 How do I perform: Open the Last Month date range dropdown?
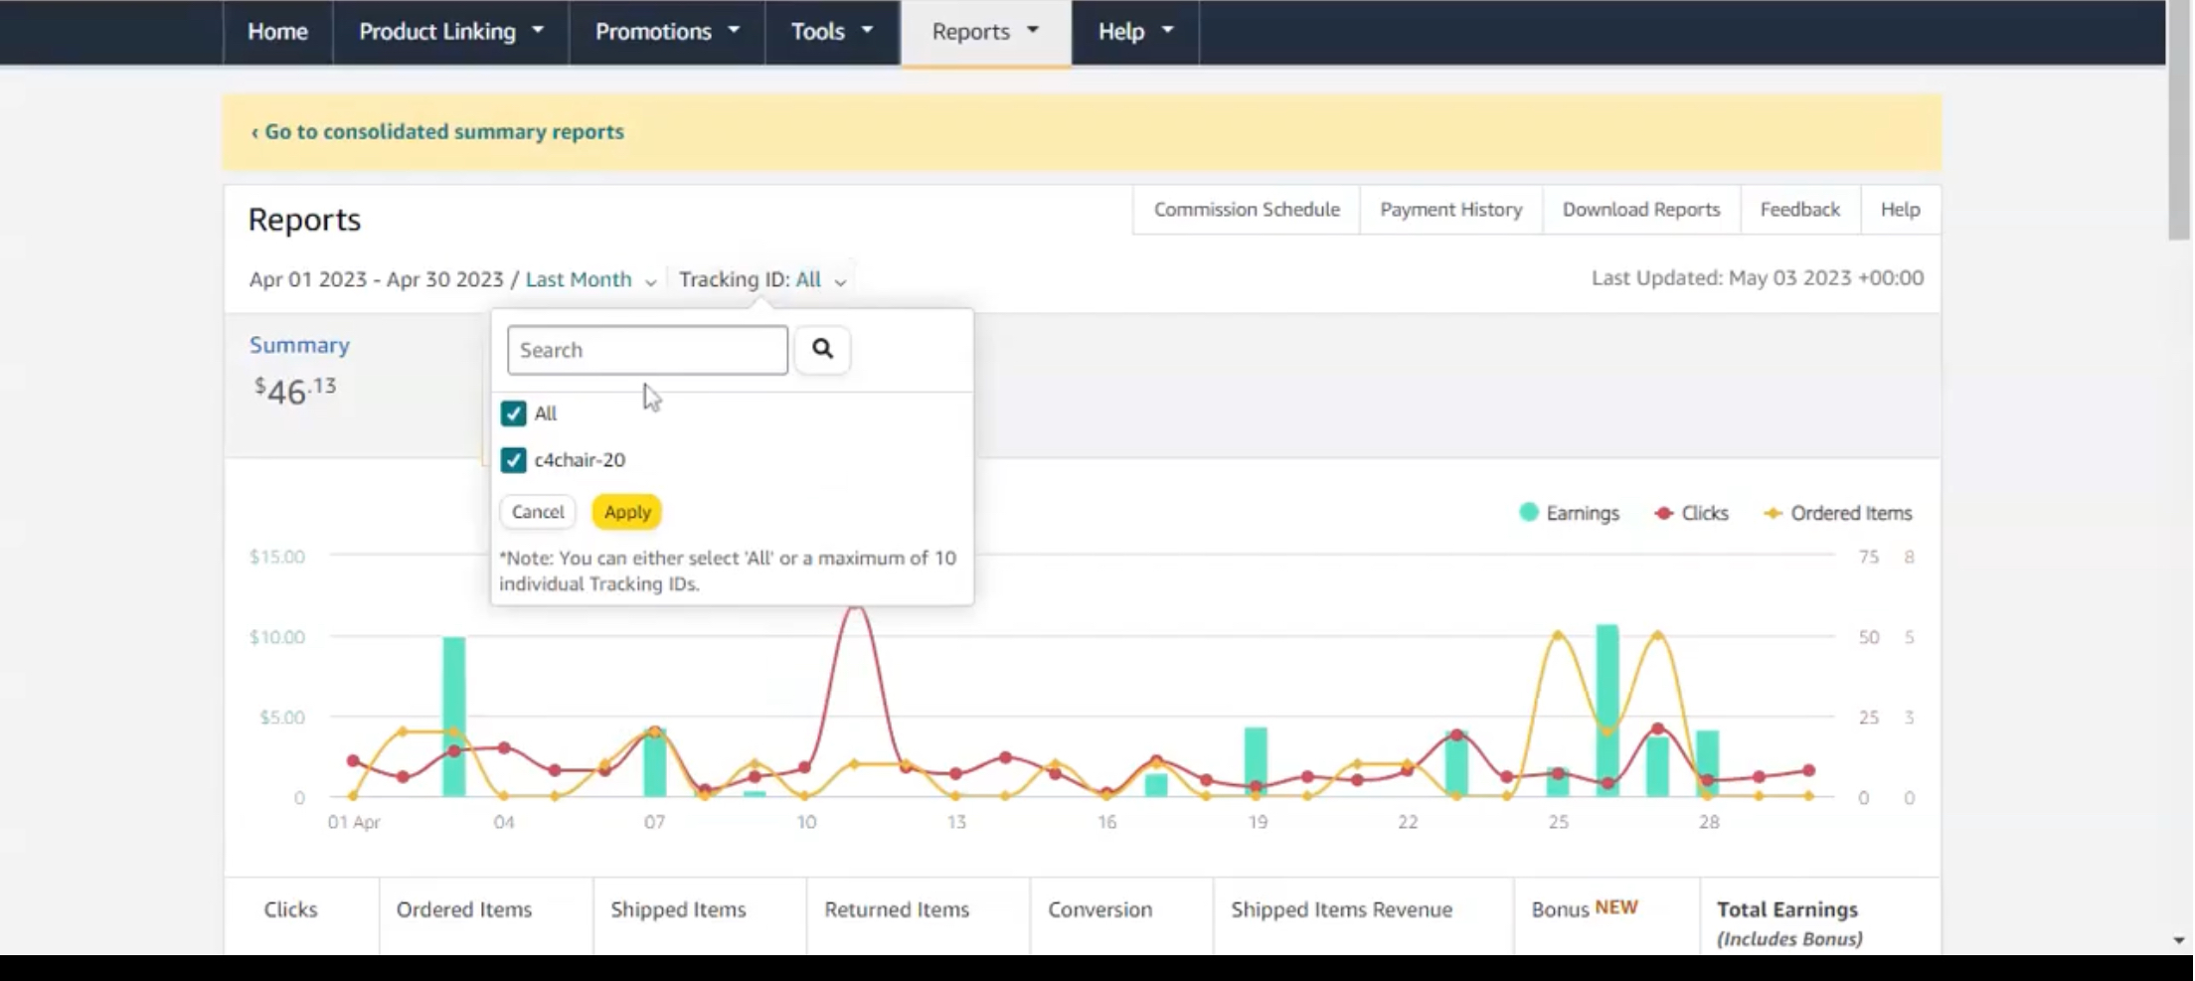click(591, 279)
